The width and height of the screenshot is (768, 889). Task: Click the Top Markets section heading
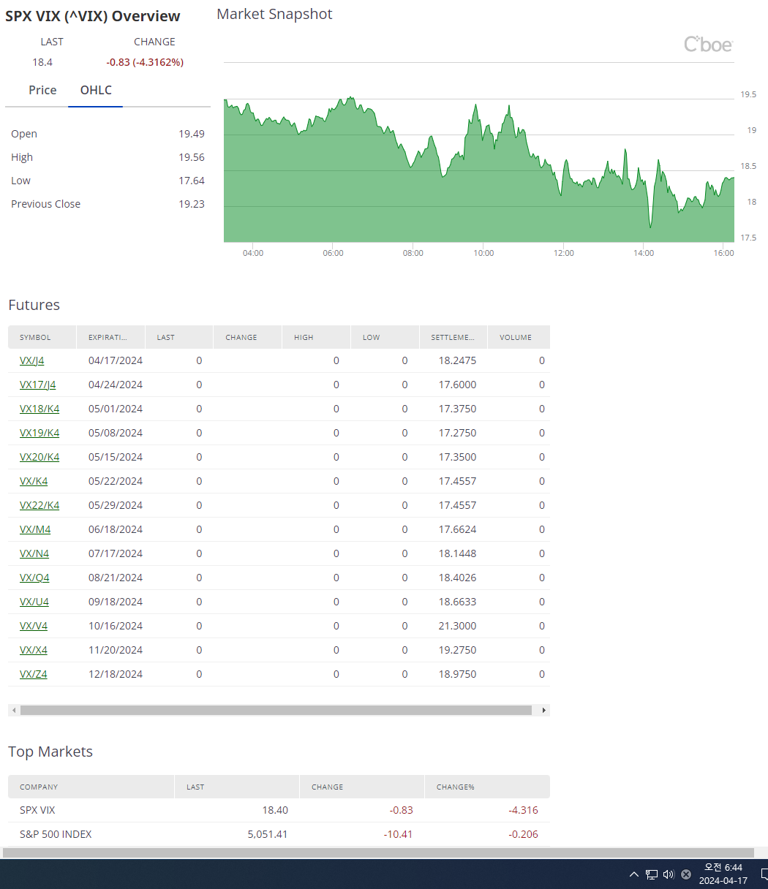(50, 752)
